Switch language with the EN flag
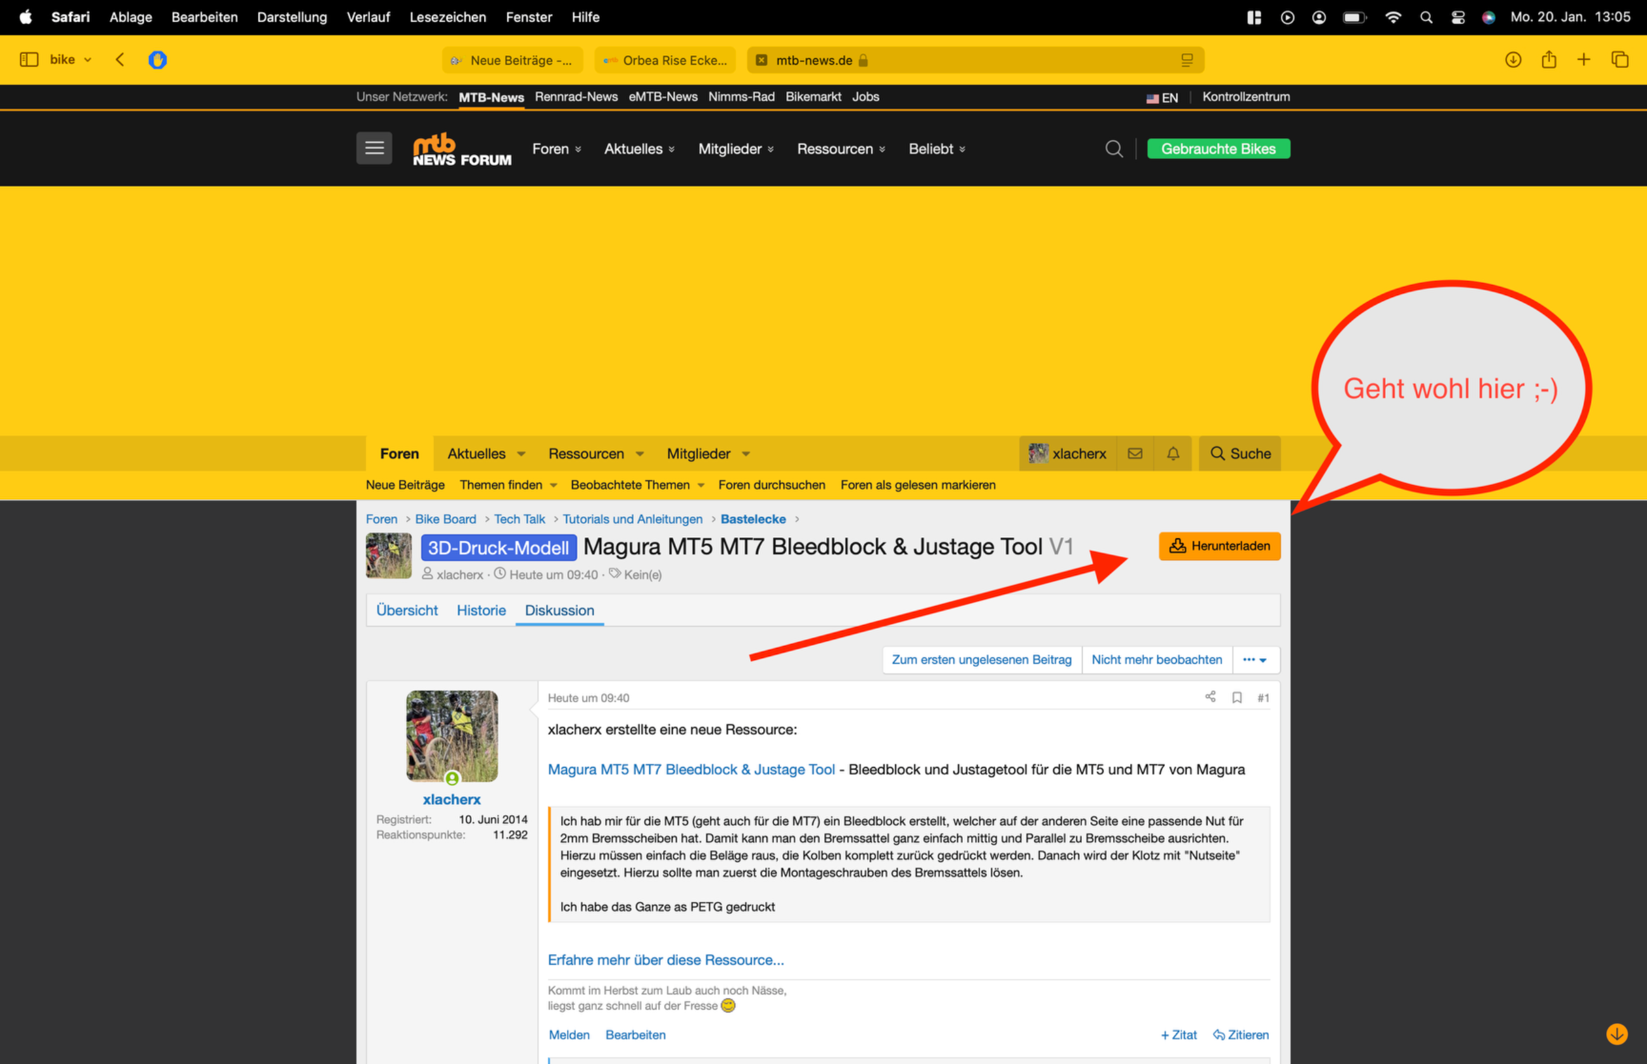The image size is (1647, 1064). pyautogui.click(x=1162, y=98)
